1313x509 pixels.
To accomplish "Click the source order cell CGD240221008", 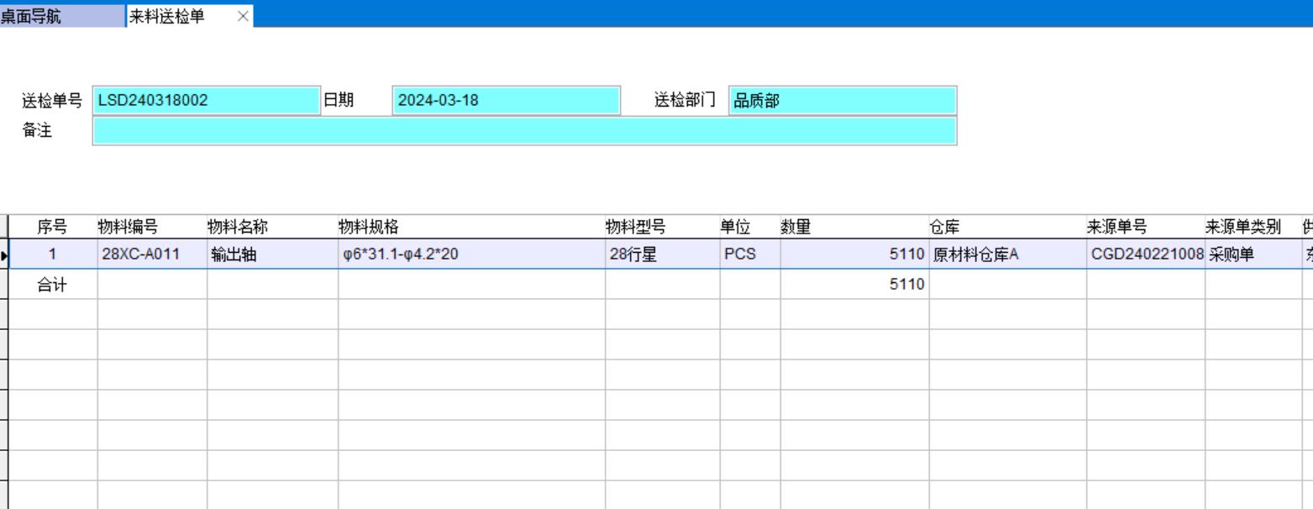I will (1145, 254).
